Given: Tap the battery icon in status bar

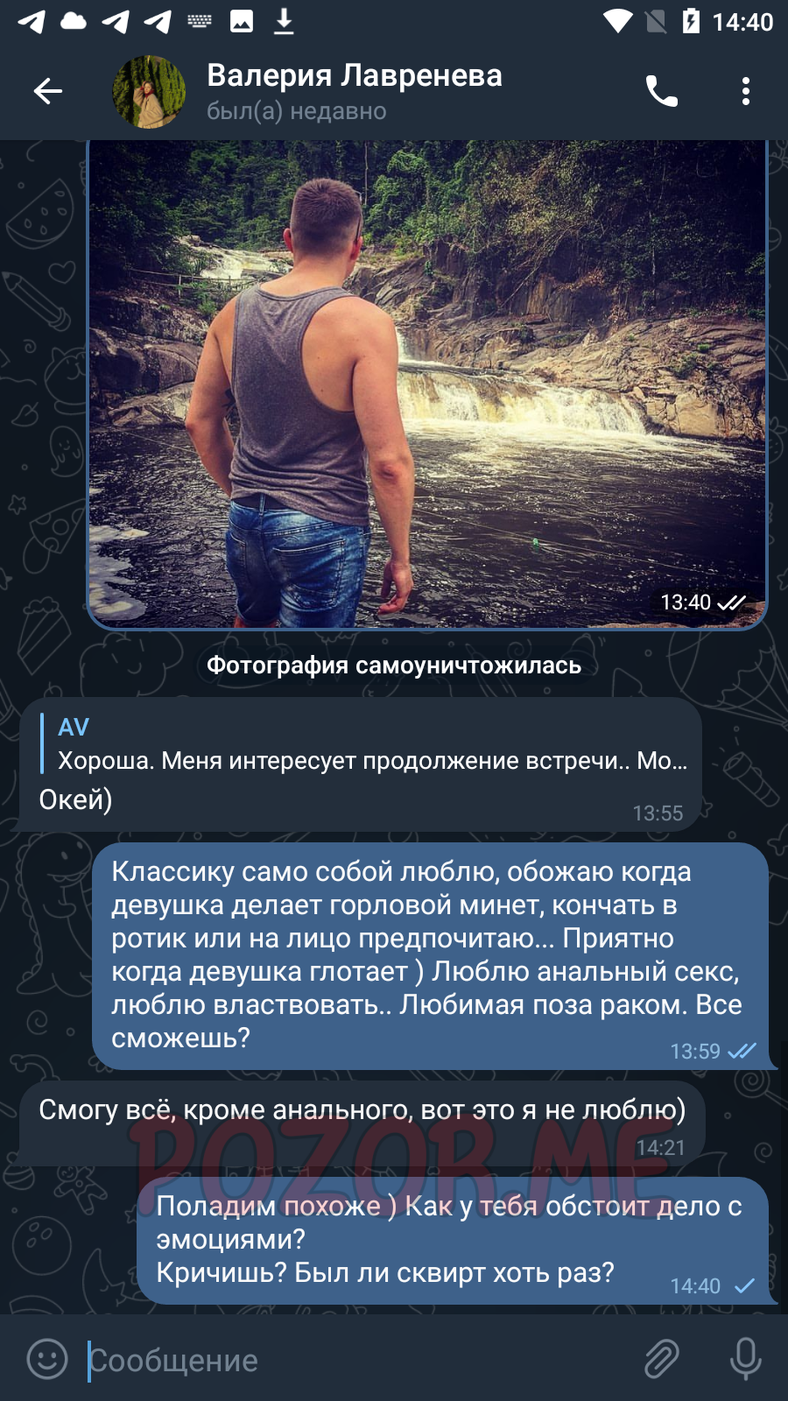Looking at the screenshot, I should (692, 21).
